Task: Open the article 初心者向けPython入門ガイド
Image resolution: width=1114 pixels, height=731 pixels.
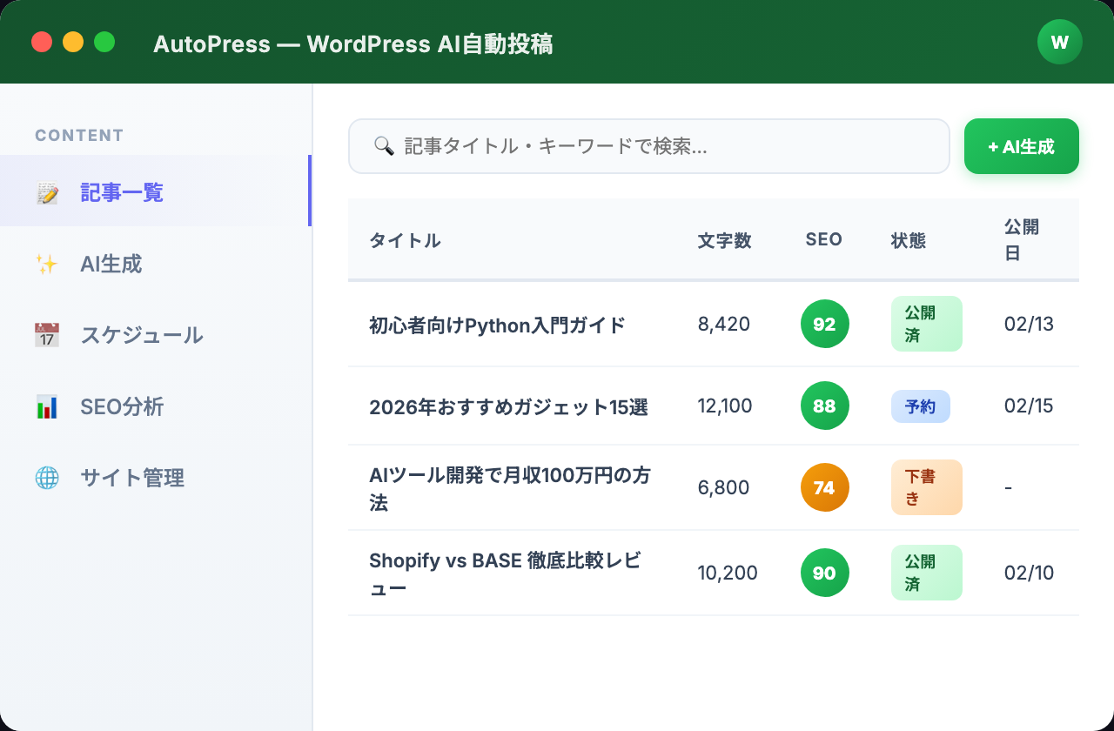Action: (496, 324)
